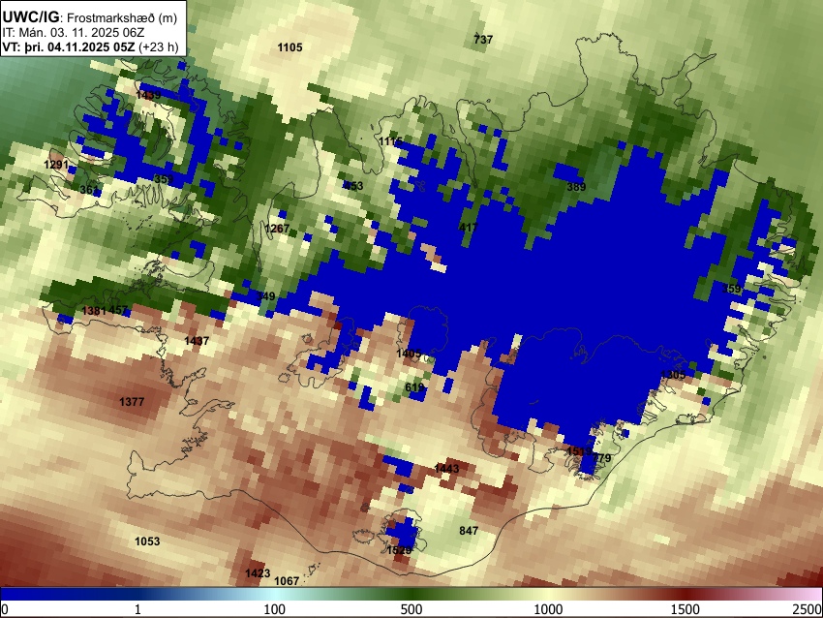Viewport: 823px width, 618px height.
Task: Pick the dark green section of color scale
Action: click(411, 594)
